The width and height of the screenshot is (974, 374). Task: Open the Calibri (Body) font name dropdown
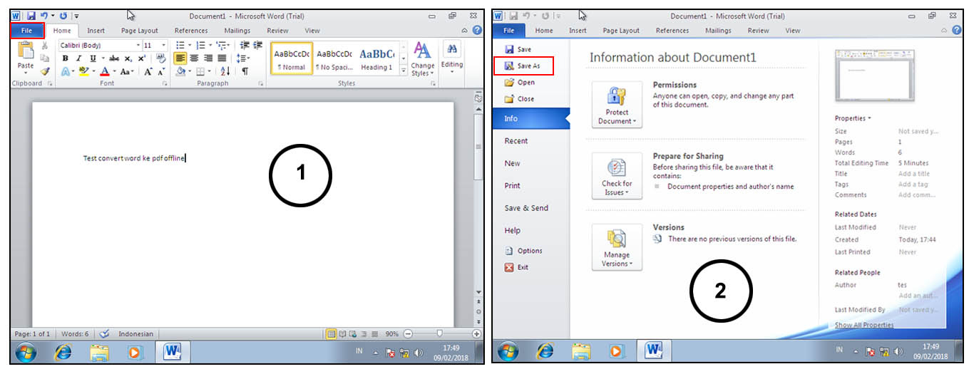[x=138, y=45]
